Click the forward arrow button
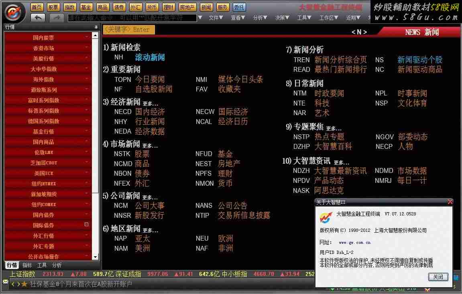This screenshot has height=294, width=462. pos(57,18)
